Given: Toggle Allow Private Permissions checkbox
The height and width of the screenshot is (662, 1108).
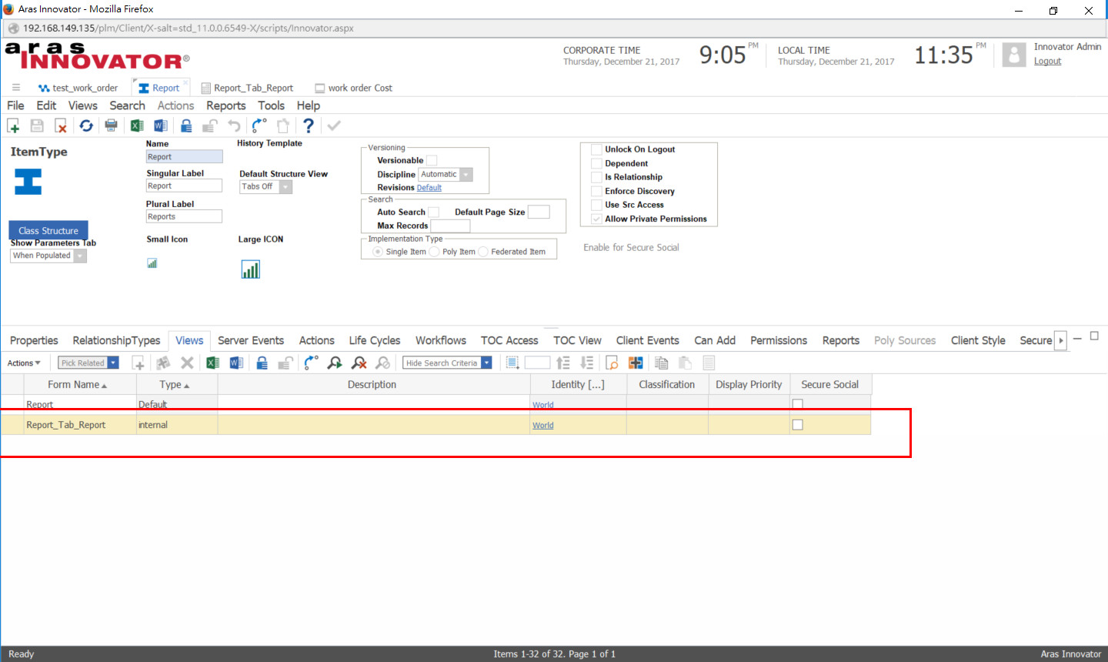Looking at the screenshot, I should tap(596, 219).
